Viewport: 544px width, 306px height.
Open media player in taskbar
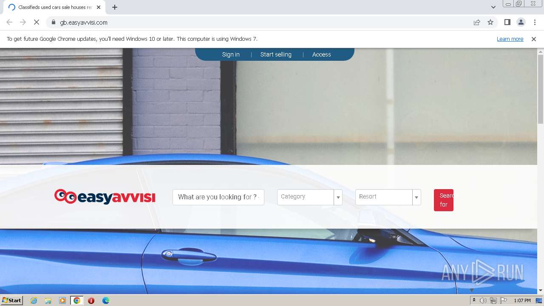coord(62,300)
